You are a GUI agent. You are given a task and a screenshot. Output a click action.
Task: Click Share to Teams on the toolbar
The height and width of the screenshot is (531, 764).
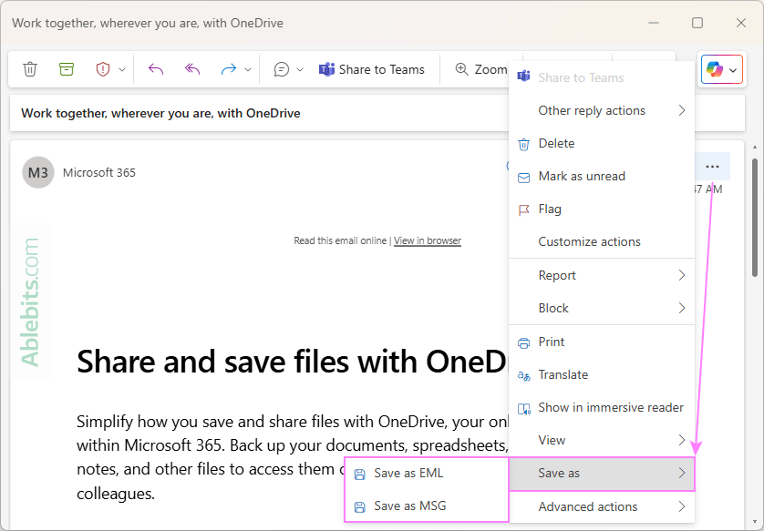pos(372,68)
